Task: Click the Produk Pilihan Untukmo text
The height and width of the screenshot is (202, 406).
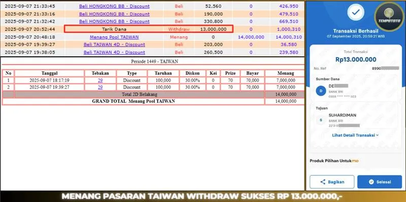Action: point(334,160)
